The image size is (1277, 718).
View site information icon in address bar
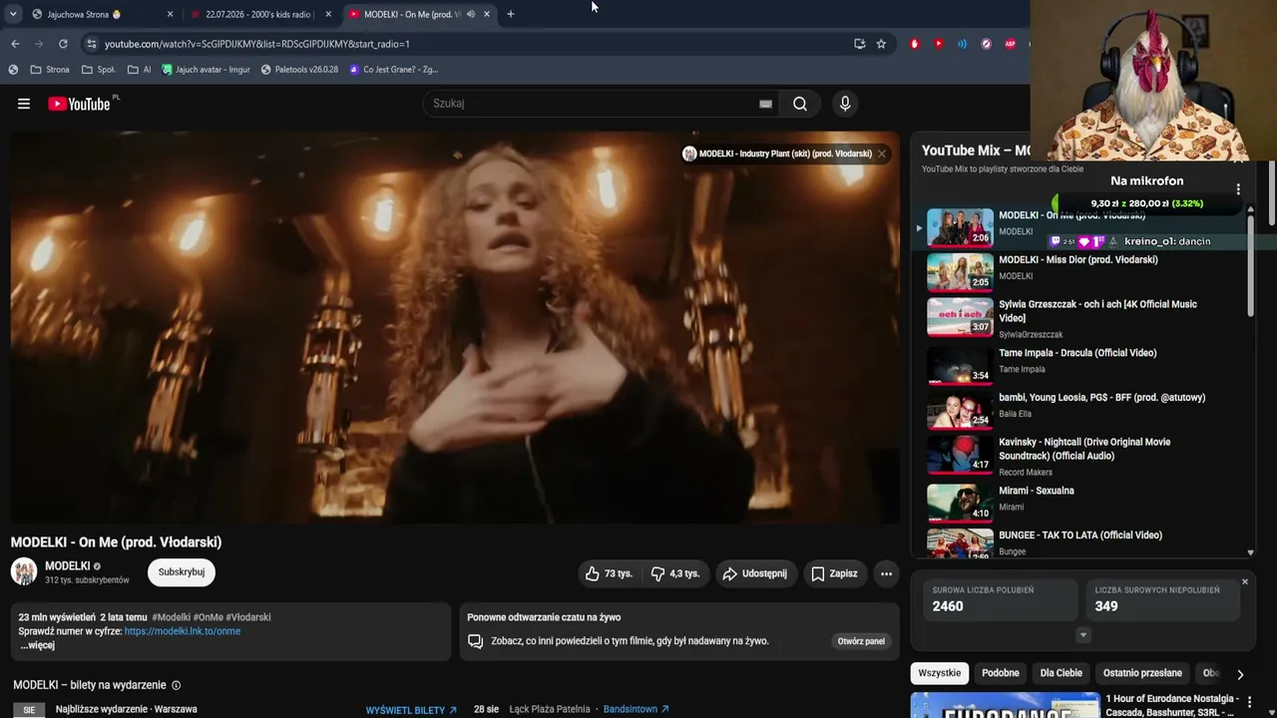pos(92,44)
